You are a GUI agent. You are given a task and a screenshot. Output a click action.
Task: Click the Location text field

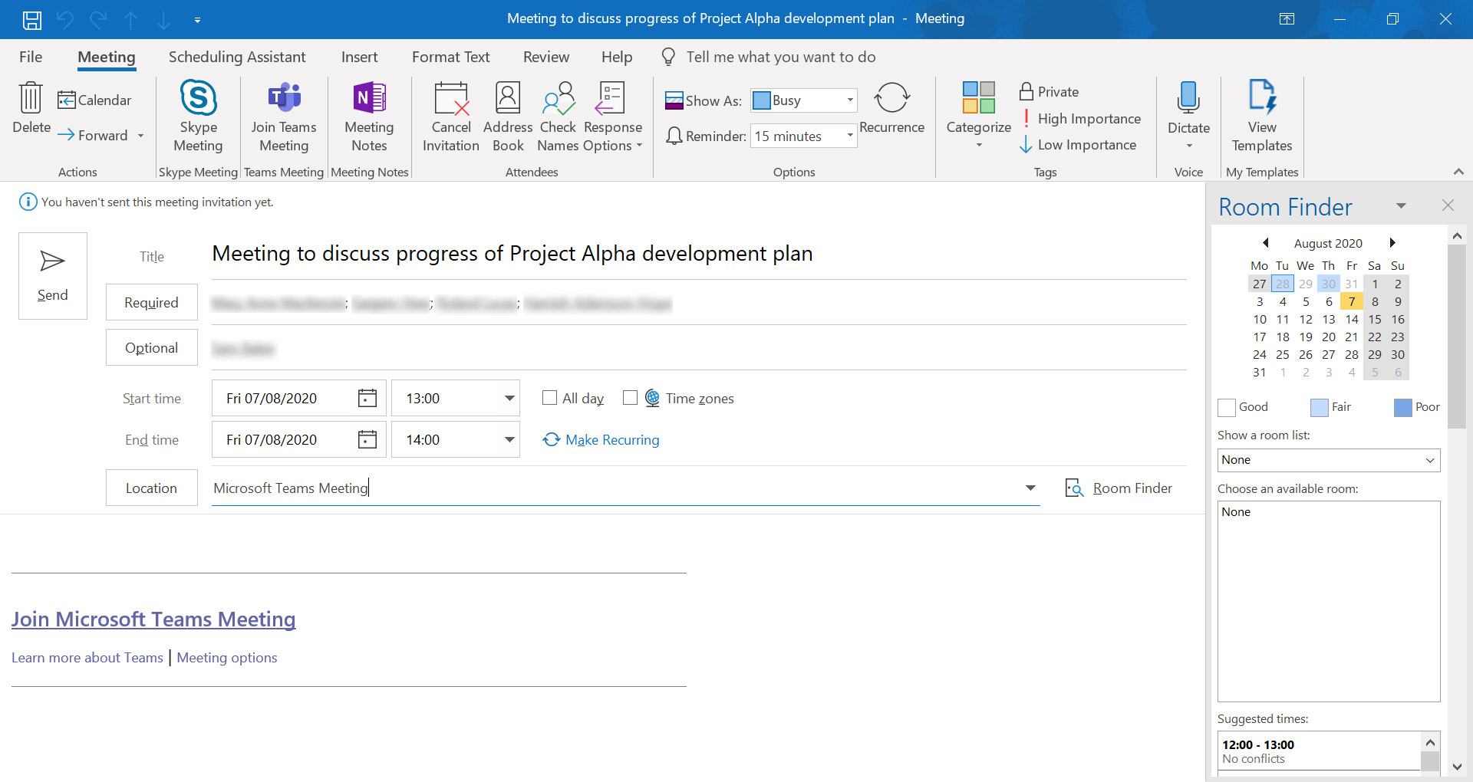(x=614, y=488)
